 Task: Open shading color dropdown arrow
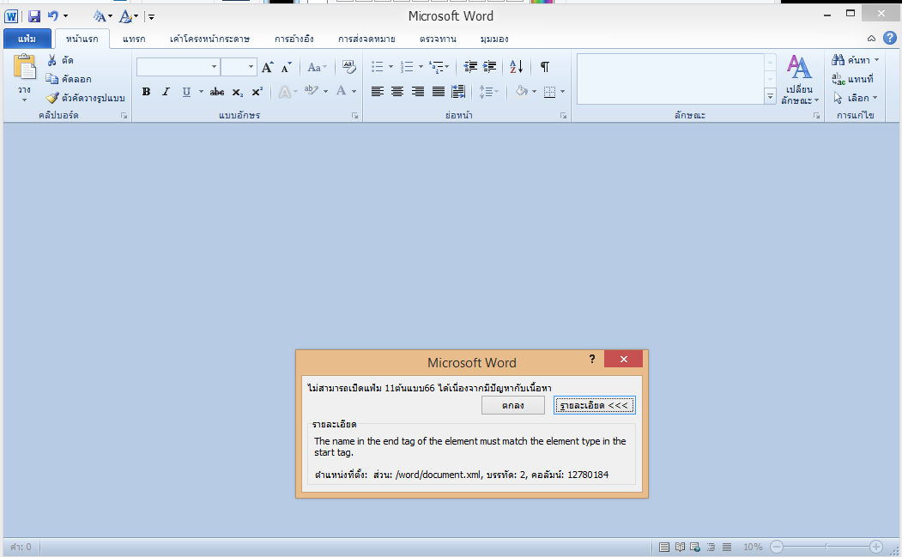pos(534,92)
